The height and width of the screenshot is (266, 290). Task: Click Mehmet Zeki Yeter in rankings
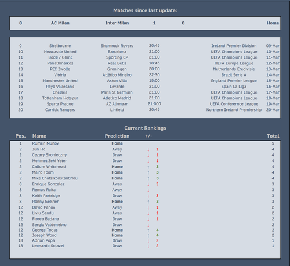(x=49, y=161)
